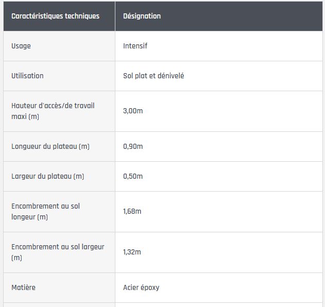
Task: Select the '0,90m' platform length value
Action: coord(133,146)
